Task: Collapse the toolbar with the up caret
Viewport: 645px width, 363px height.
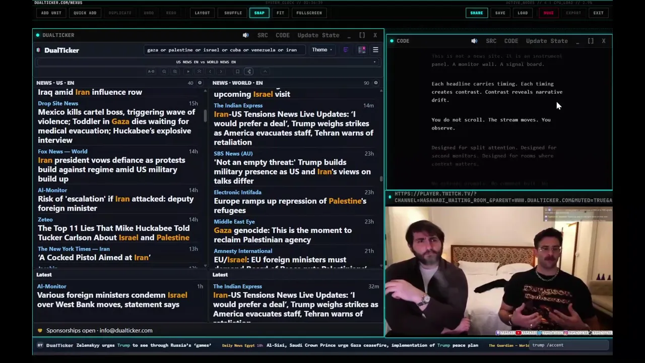Action: (x=265, y=72)
